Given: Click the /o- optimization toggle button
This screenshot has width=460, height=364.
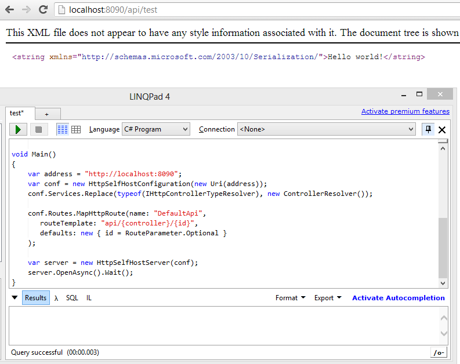Looking at the screenshot, I should pyautogui.click(x=439, y=352).
